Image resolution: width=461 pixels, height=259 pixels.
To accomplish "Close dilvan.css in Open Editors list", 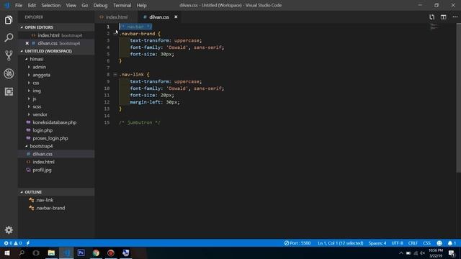I will coord(27,43).
